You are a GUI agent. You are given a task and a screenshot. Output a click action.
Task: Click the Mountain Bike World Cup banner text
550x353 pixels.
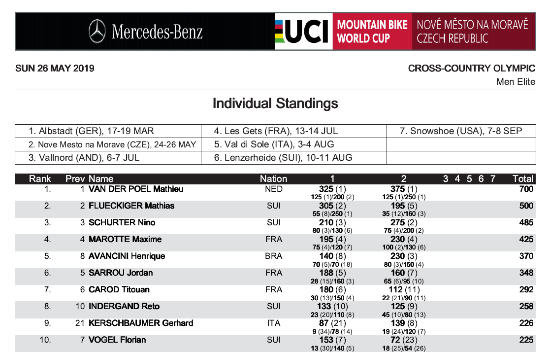(372, 32)
